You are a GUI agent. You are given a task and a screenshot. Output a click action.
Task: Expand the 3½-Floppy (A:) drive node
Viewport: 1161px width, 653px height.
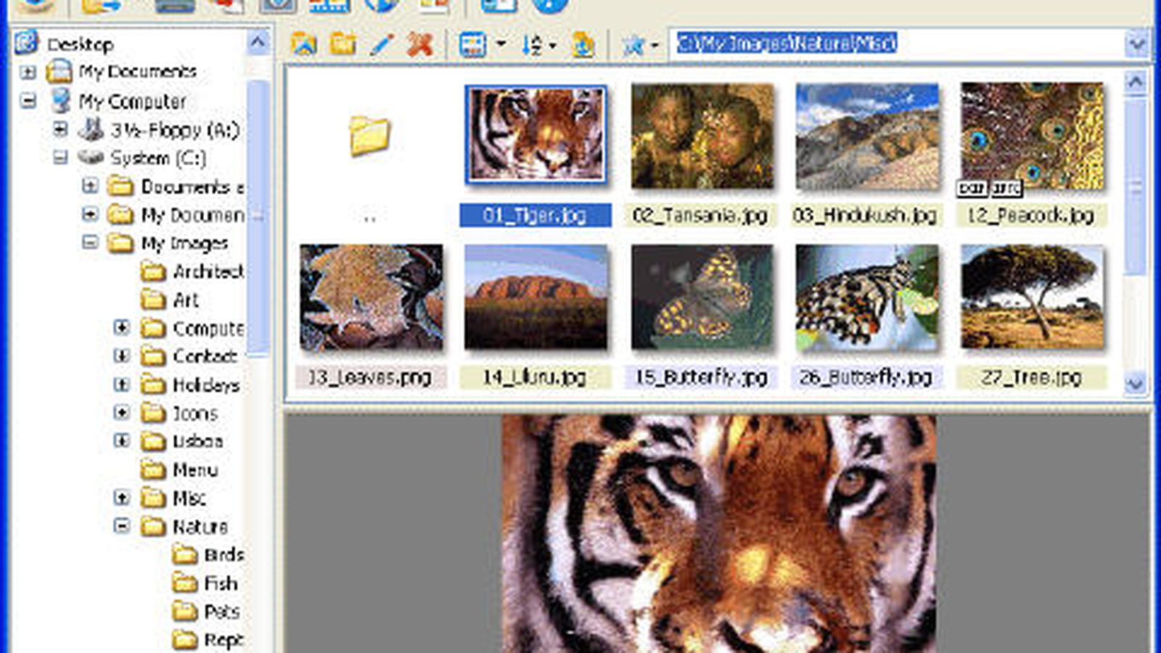coord(60,129)
